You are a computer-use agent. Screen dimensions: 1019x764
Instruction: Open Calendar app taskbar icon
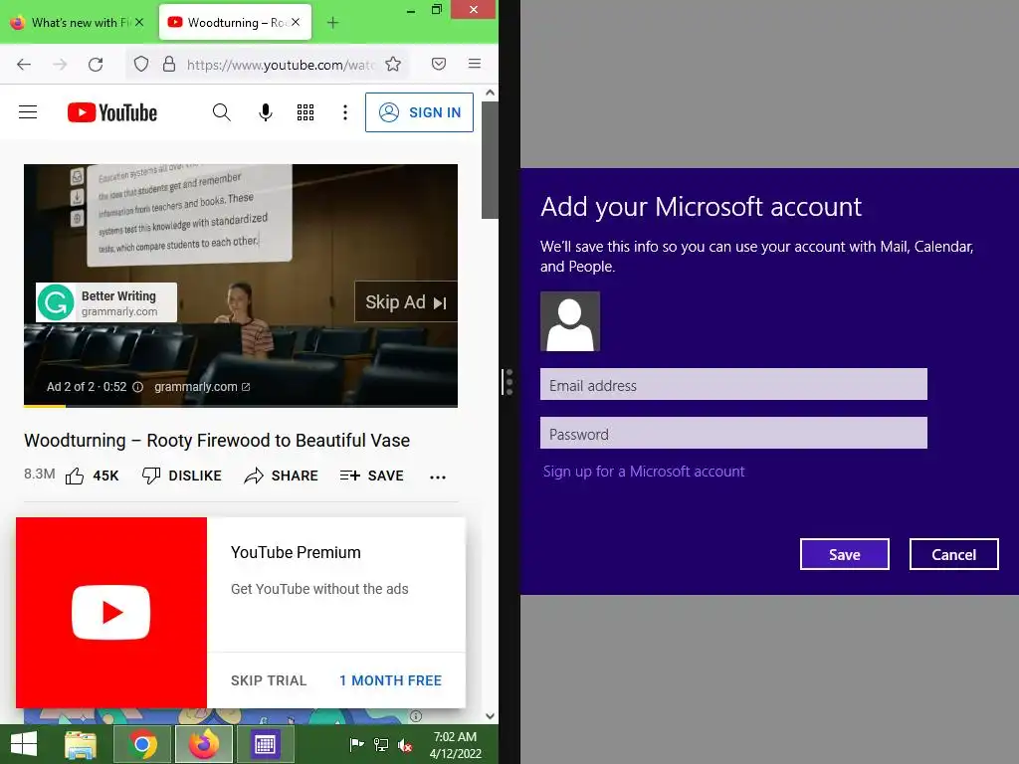pyautogui.click(x=265, y=744)
